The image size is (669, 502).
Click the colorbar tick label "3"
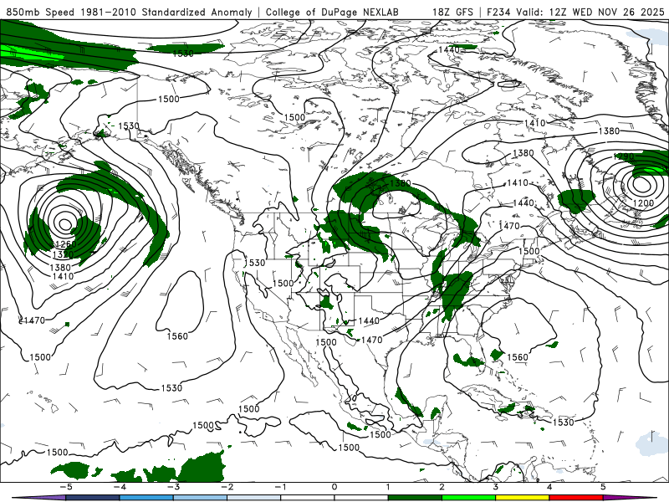coord(495,487)
